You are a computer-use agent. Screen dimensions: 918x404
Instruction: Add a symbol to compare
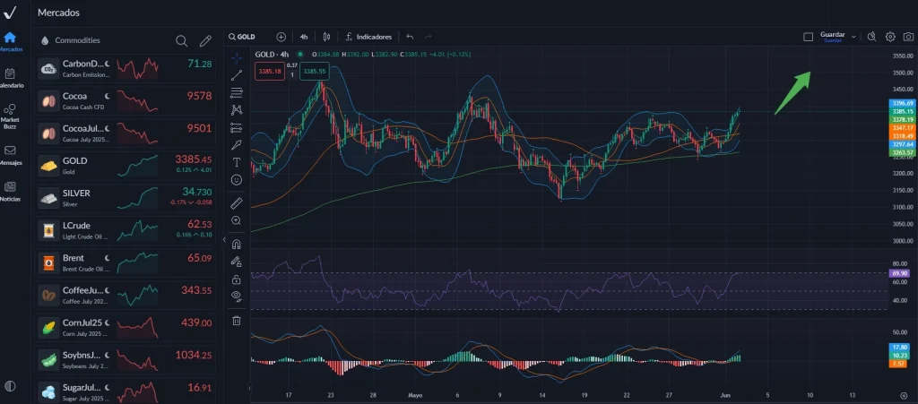[x=281, y=37]
